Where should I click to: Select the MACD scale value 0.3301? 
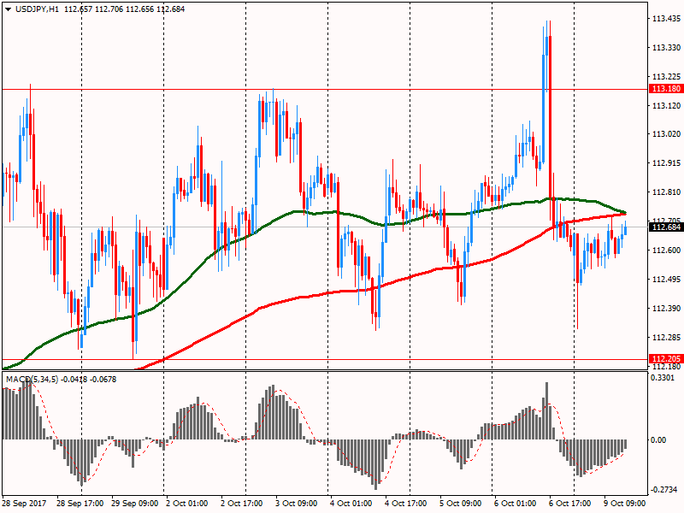(x=662, y=378)
